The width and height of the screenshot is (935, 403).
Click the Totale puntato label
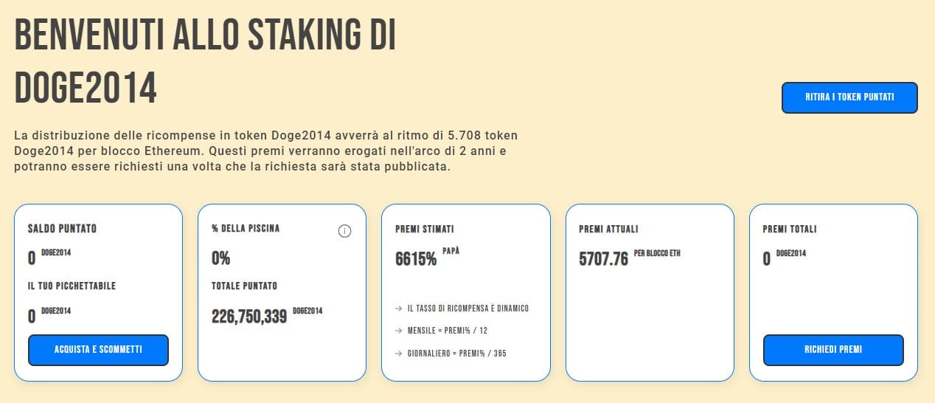click(x=244, y=286)
